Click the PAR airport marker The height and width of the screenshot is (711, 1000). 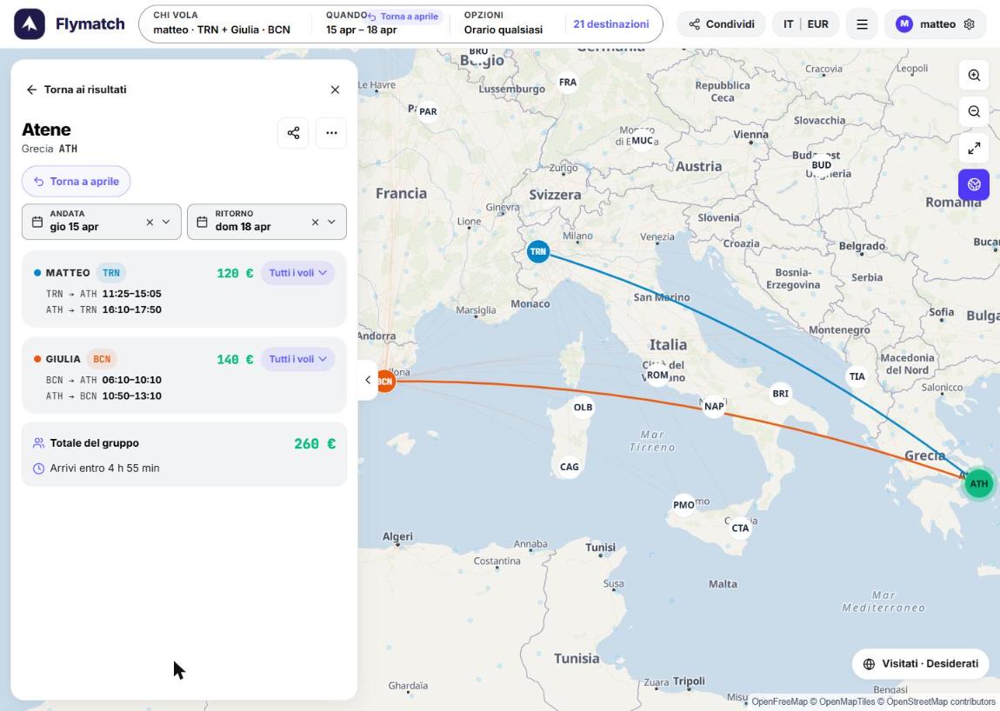[428, 111]
